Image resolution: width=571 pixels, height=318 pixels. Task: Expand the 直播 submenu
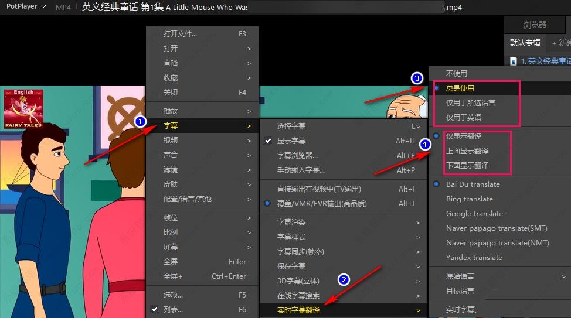pyautogui.click(x=202, y=63)
